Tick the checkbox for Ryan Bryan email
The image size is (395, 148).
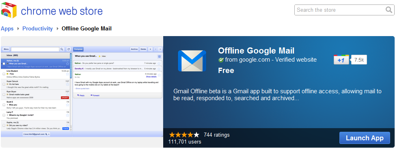[4, 94]
